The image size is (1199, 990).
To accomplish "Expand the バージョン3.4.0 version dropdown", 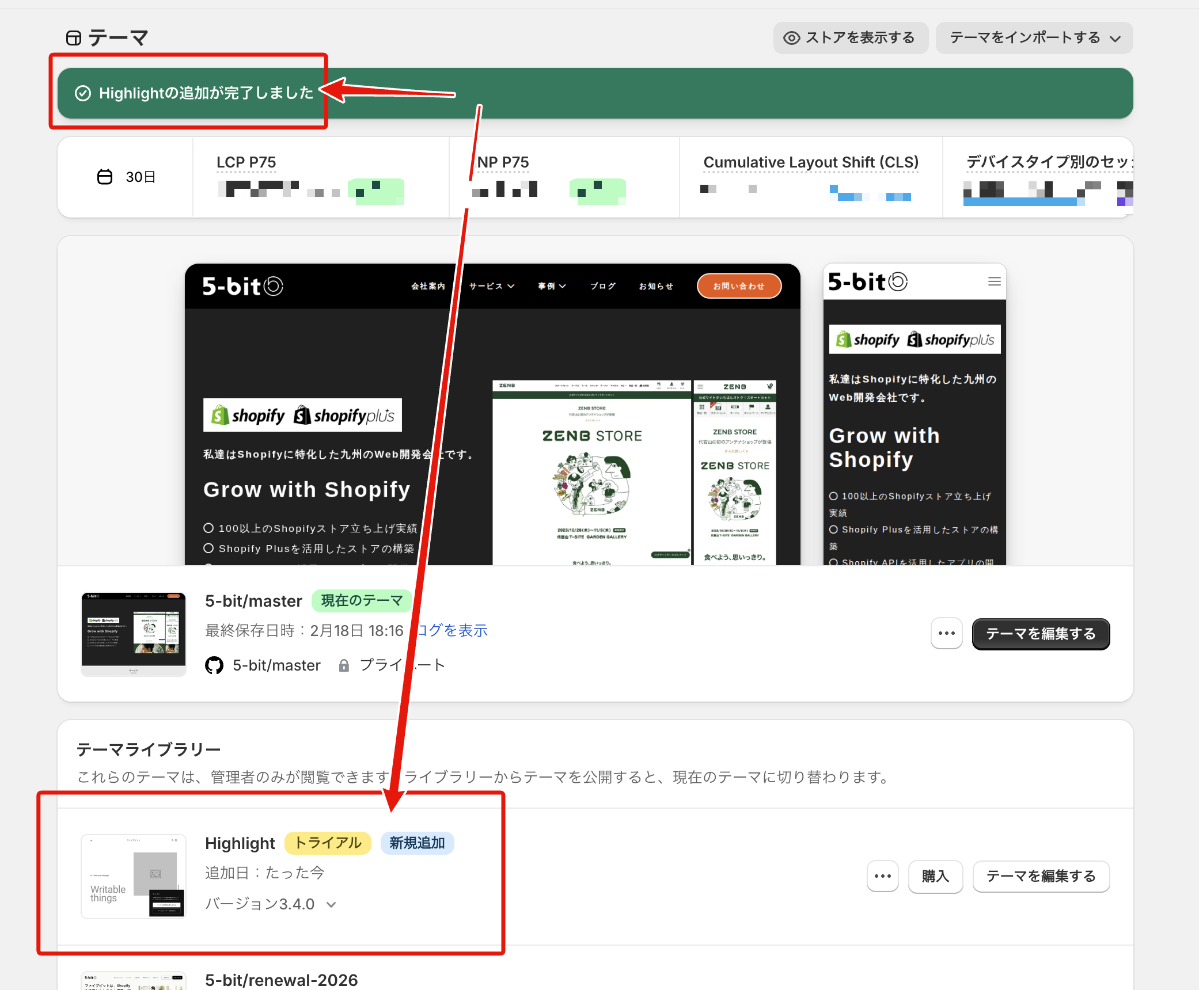I will 331,904.
